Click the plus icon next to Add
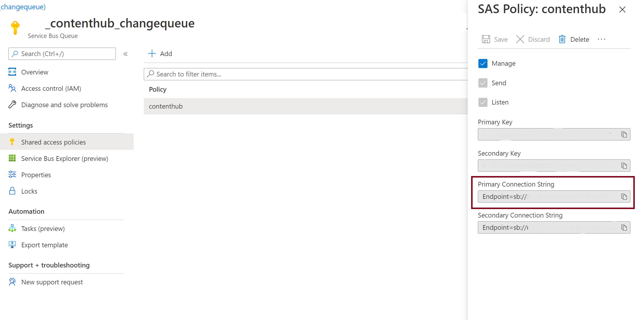This screenshot has height=320, width=638. (152, 54)
